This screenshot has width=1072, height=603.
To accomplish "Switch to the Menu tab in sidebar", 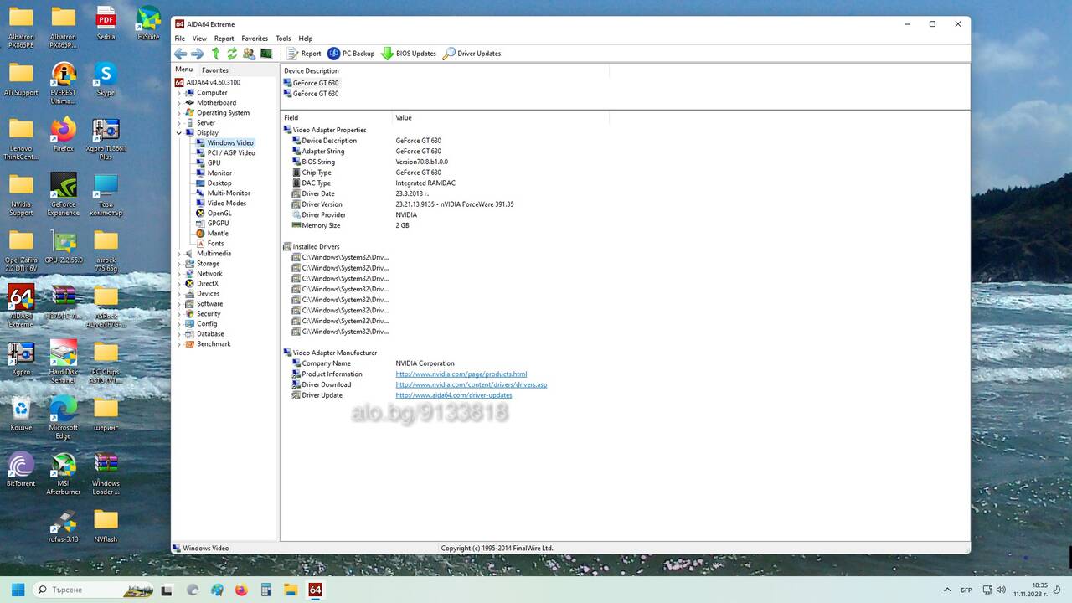I will tap(183, 70).
